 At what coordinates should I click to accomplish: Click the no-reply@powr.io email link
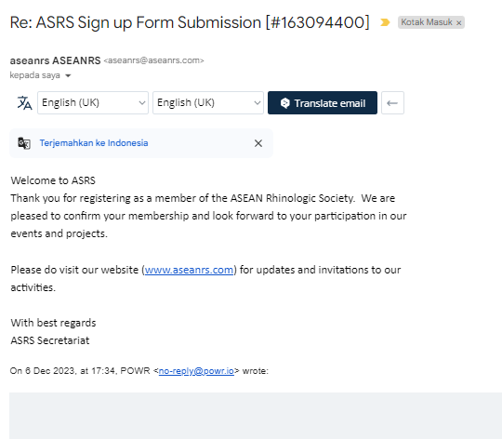196,371
